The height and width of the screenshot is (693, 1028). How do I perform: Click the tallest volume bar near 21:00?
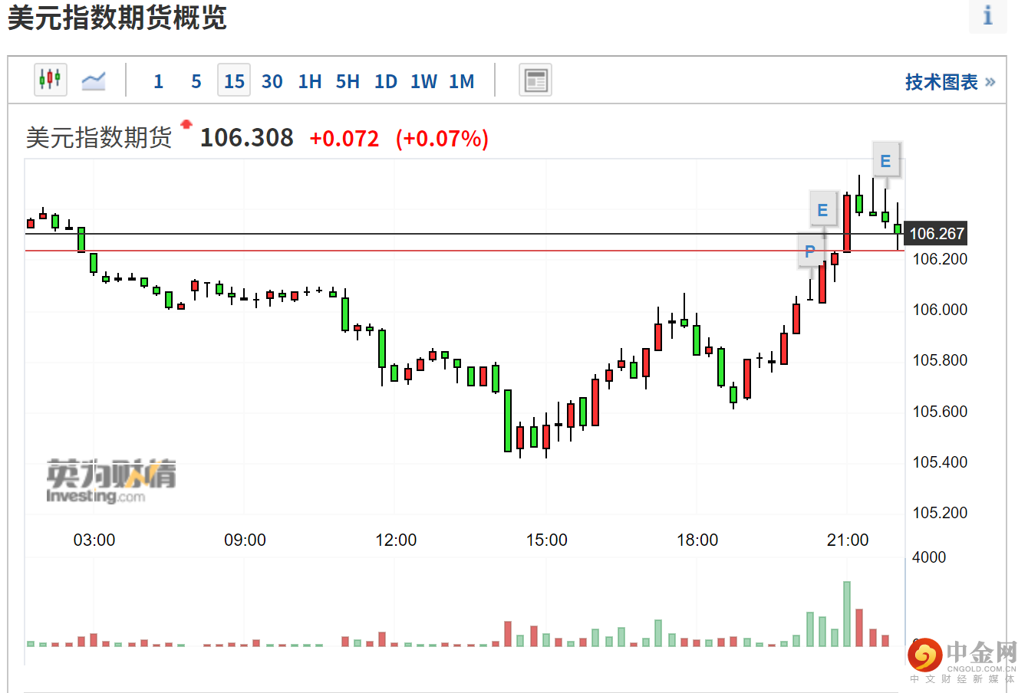[x=847, y=613]
